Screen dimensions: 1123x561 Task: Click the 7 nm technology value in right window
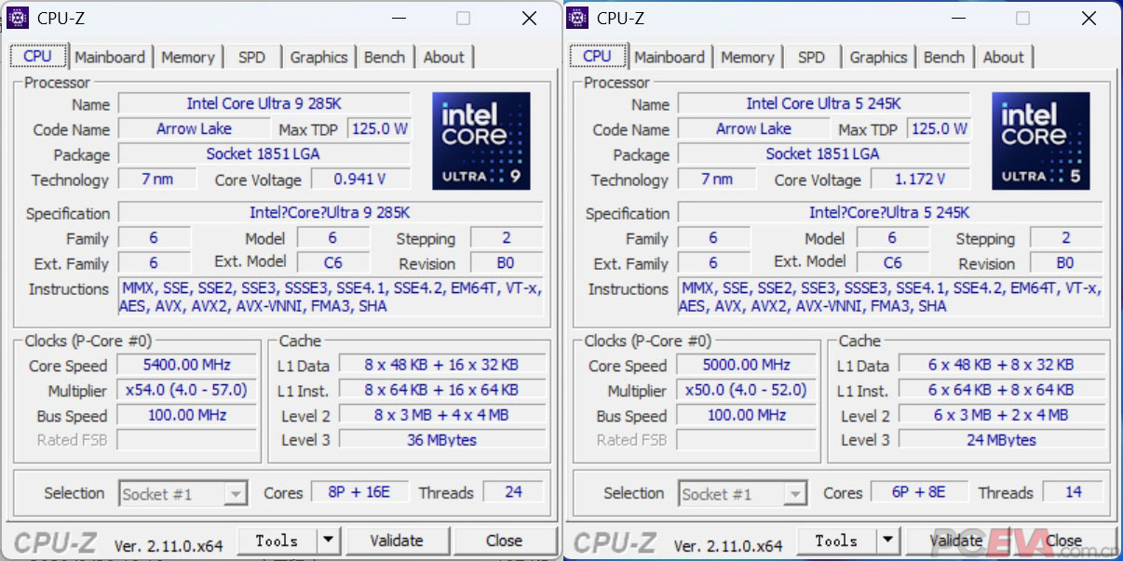coord(717,179)
